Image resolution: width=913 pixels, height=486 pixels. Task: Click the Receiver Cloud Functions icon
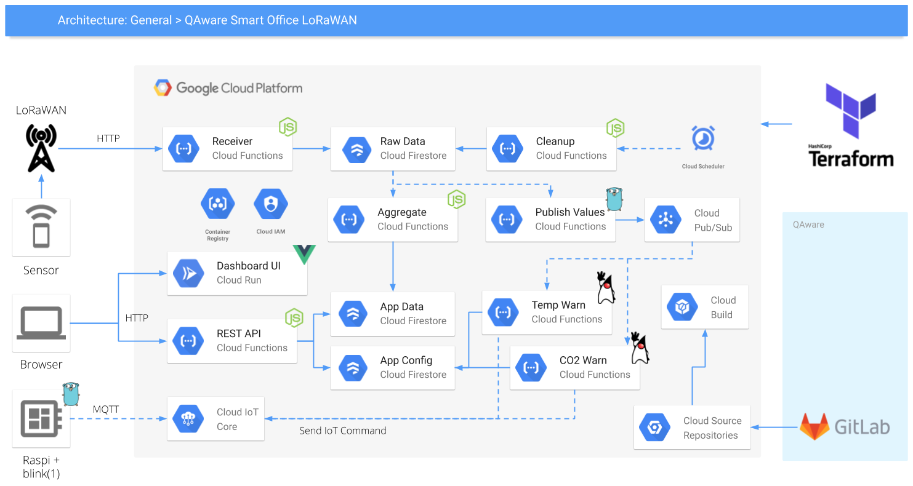pyautogui.click(x=183, y=148)
